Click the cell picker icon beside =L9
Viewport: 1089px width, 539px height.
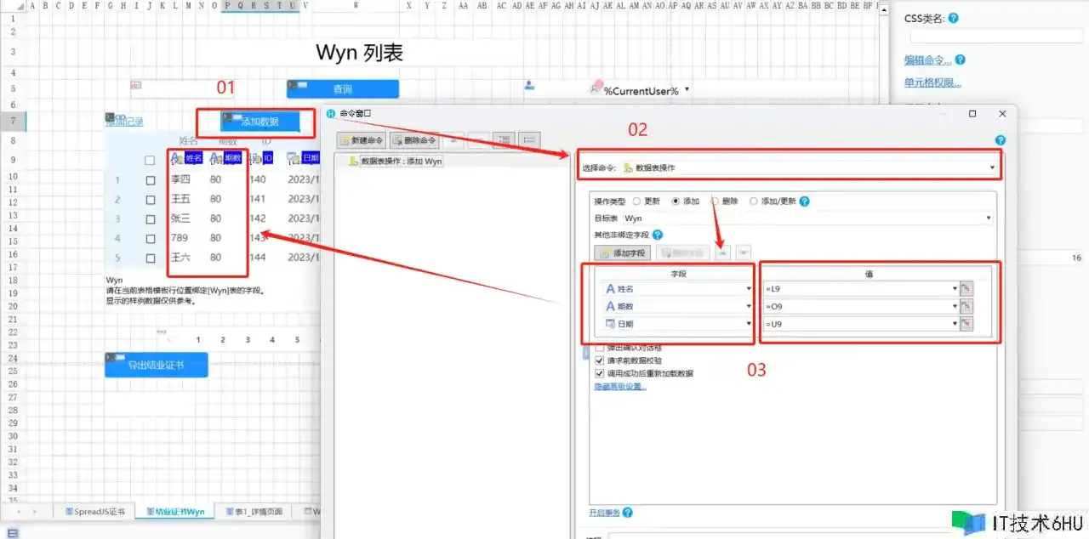click(x=966, y=288)
